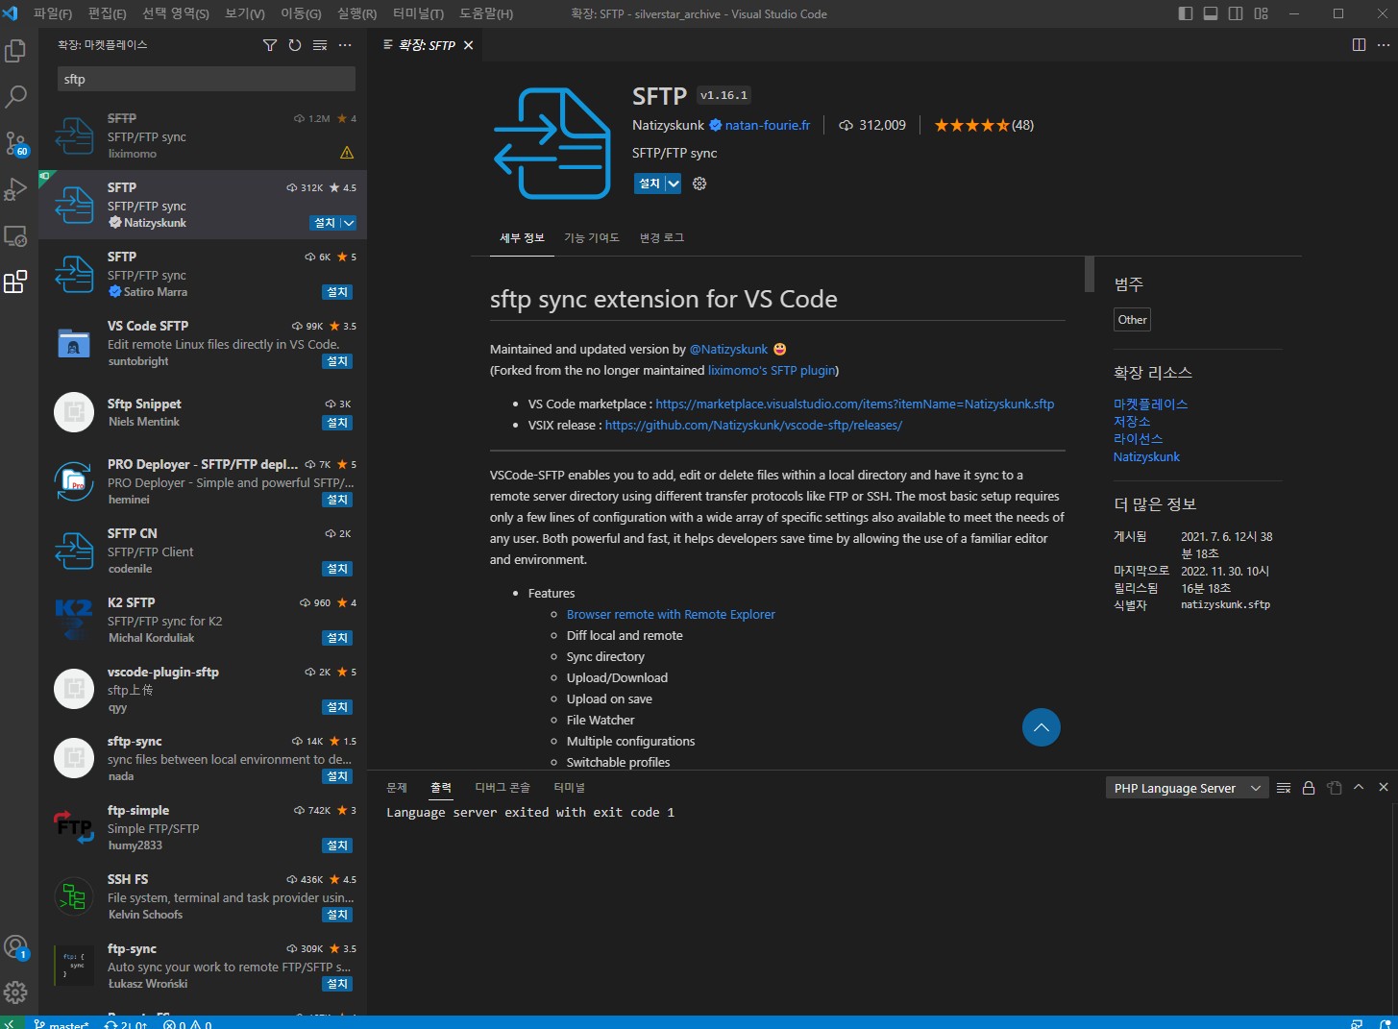Screen dimensions: 1398x1029
Task: Click the 설치 button on the SFTP extension page
Action: coord(650,184)
